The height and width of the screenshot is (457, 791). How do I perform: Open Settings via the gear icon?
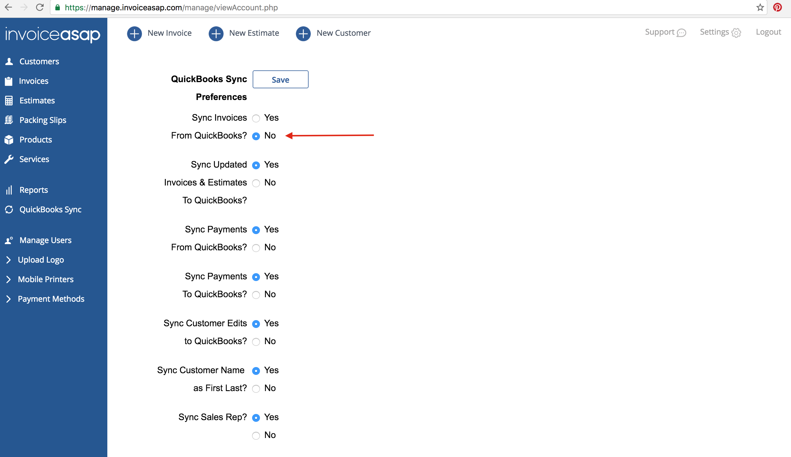(736, 33)
